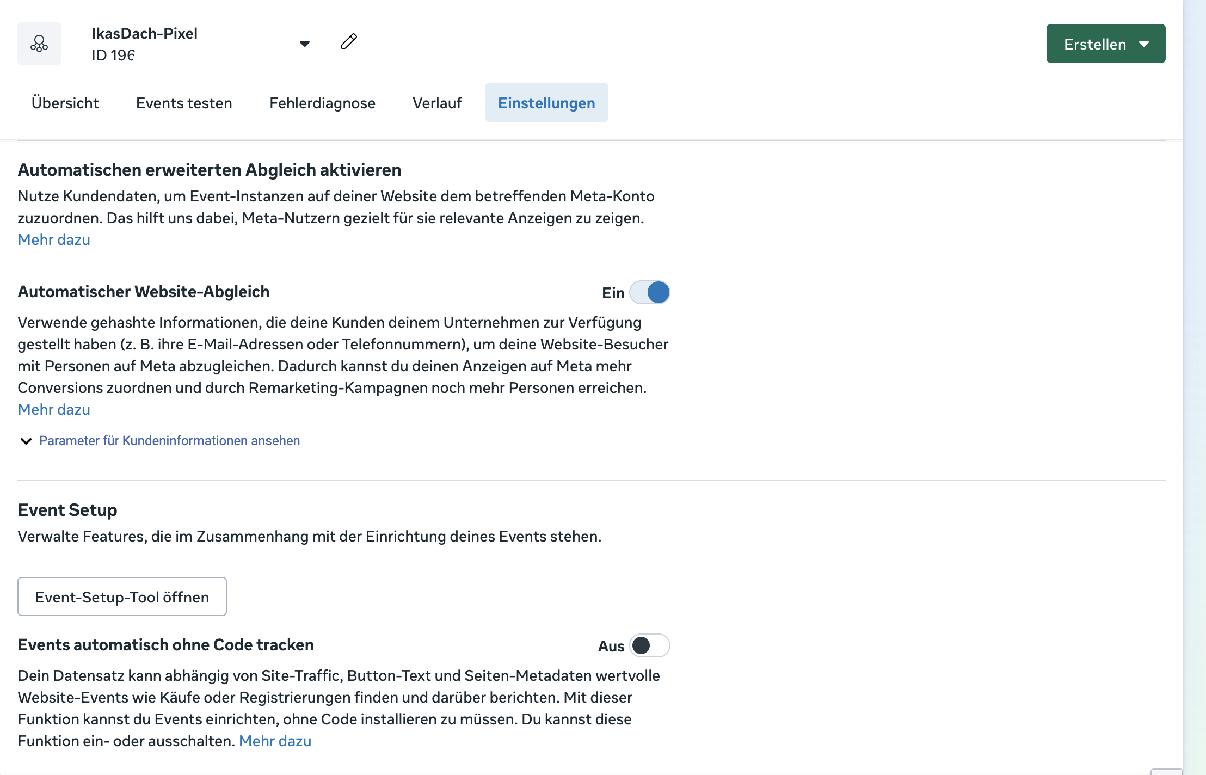Viewport: 1206px width, 775px height.
Task: Open the IkasDach-Pixel dataset dropdown arrow
Action: click(305, 44)
